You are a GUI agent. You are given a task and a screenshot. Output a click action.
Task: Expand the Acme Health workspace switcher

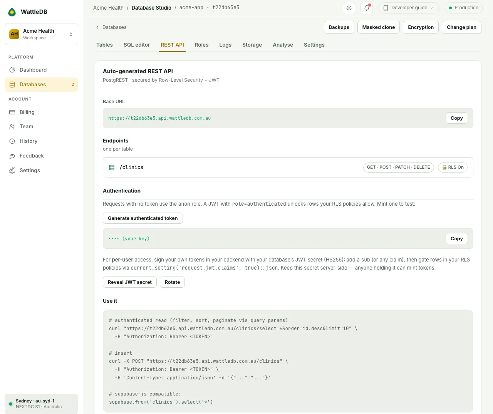41,34
